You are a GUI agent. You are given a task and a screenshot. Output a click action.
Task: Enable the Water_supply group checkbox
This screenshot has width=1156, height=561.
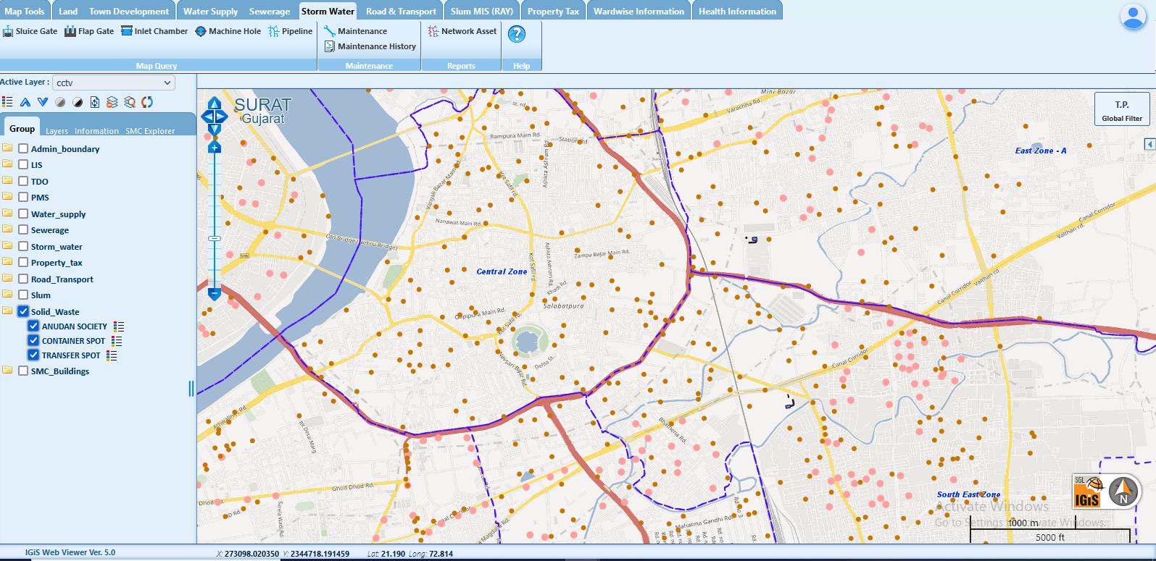(23, 214)
